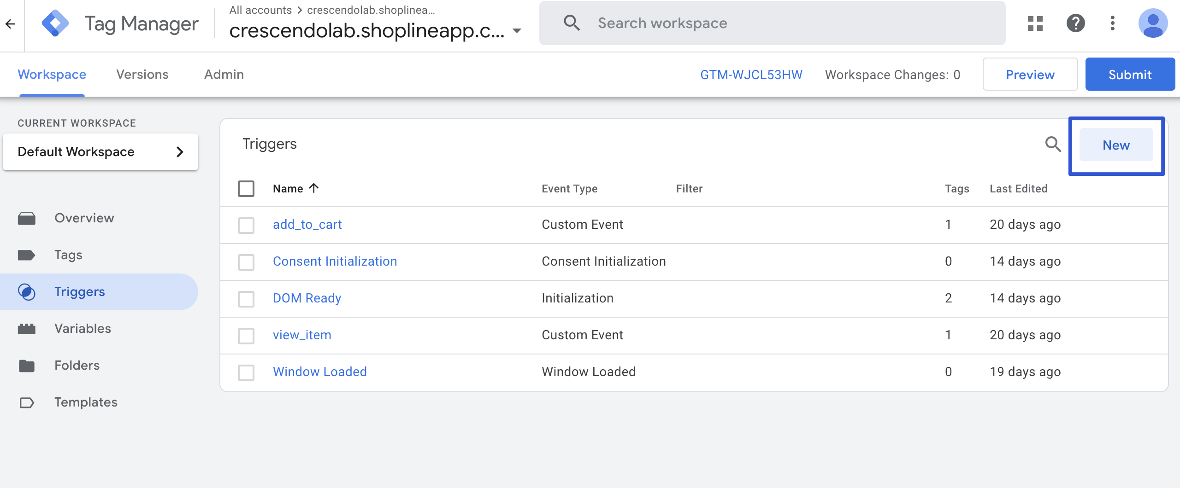
Task: Focus the Search workspace field
Action: 784,23
